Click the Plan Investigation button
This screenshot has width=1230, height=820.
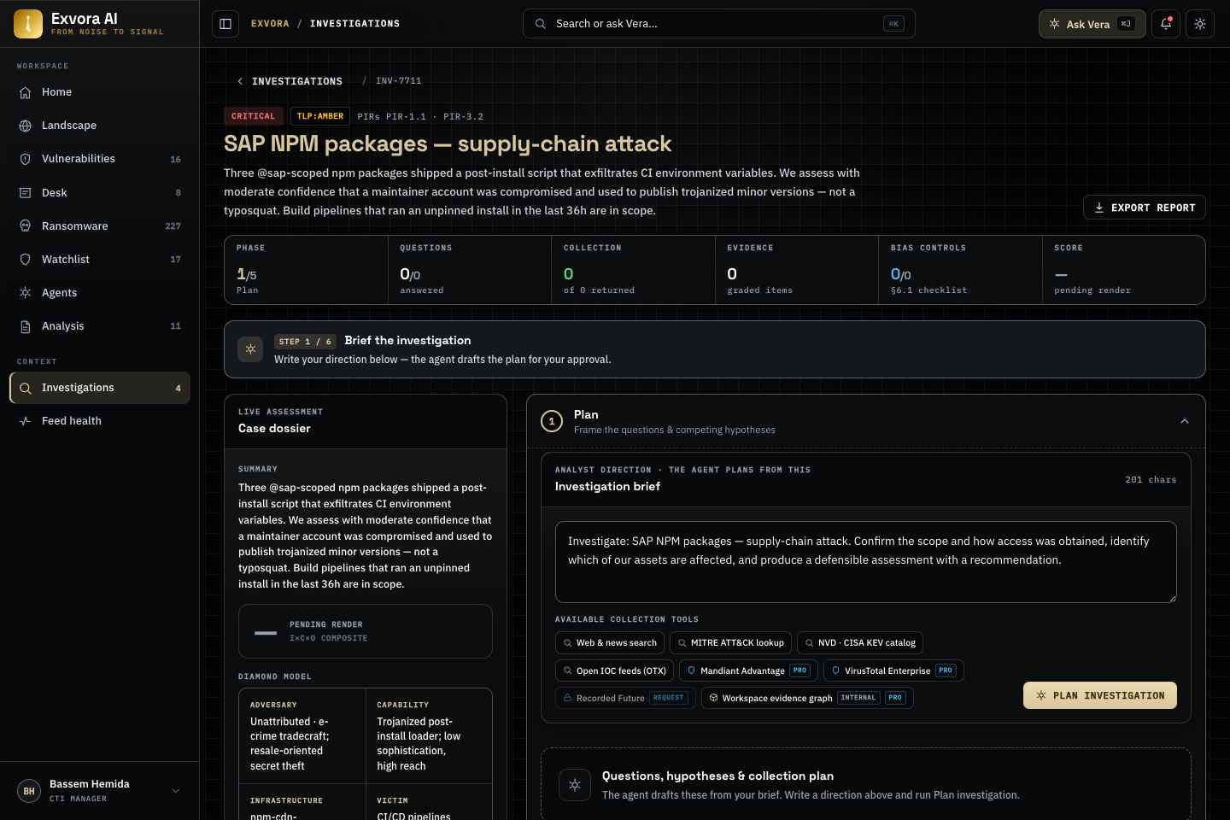click(1100, 695)
